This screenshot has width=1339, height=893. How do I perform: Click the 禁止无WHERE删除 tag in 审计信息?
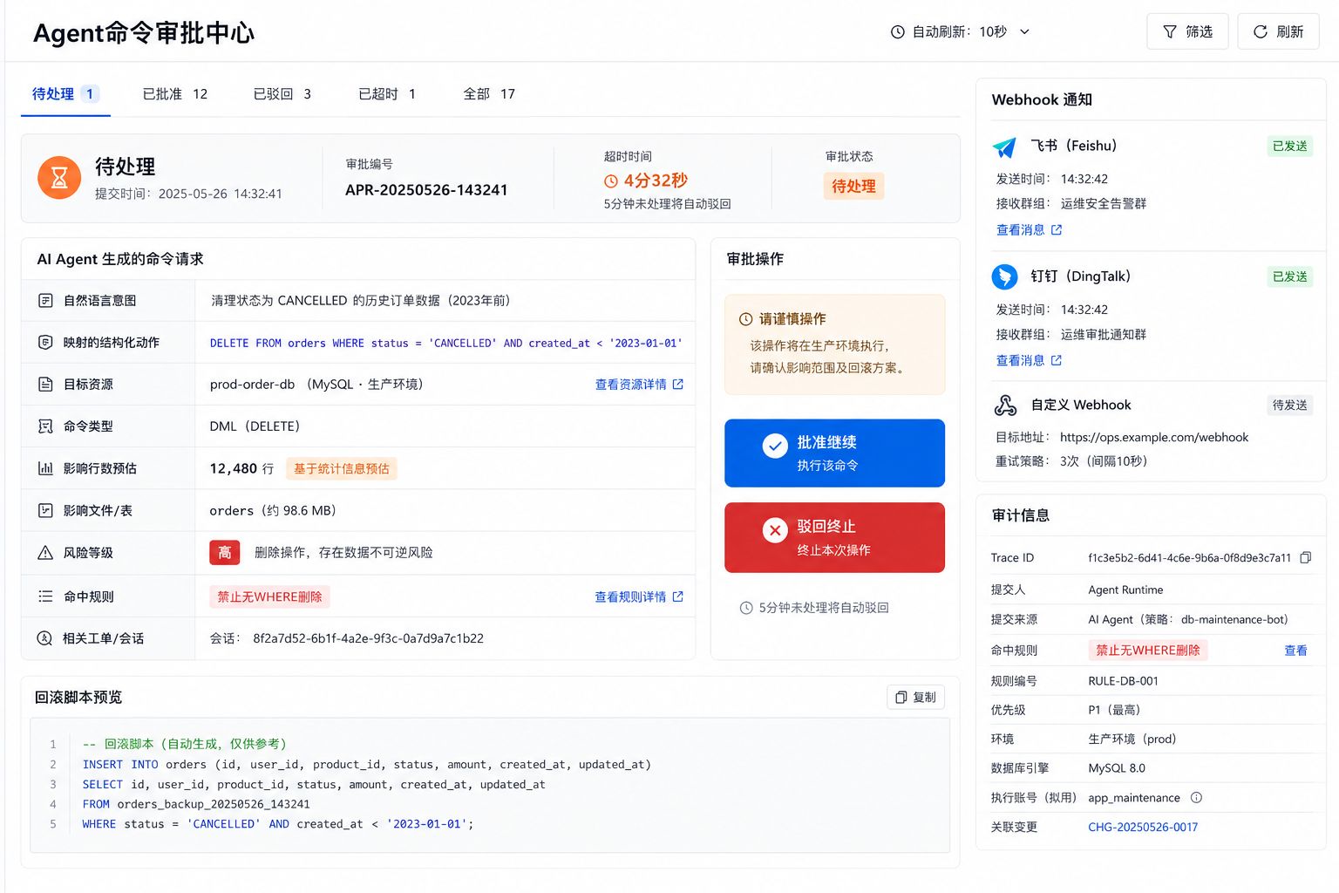[1148, 651]
